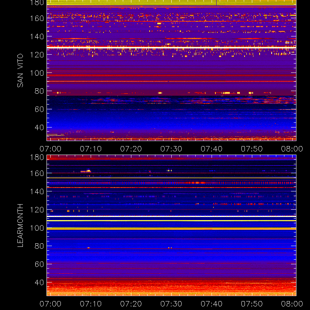Click inside the San Vito spectrogram plot
The image size is (310, 310).
pos(171,71)
